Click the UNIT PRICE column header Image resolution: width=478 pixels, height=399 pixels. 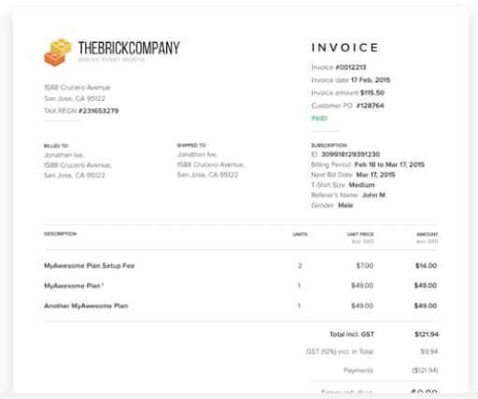[x=360, y=235]
